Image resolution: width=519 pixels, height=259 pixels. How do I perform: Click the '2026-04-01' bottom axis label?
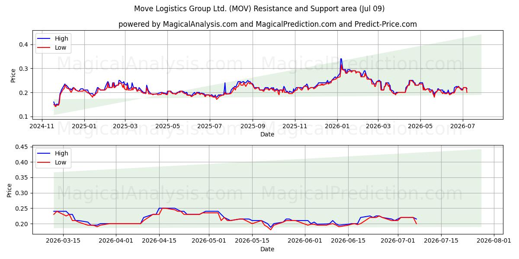click(116, 241)
